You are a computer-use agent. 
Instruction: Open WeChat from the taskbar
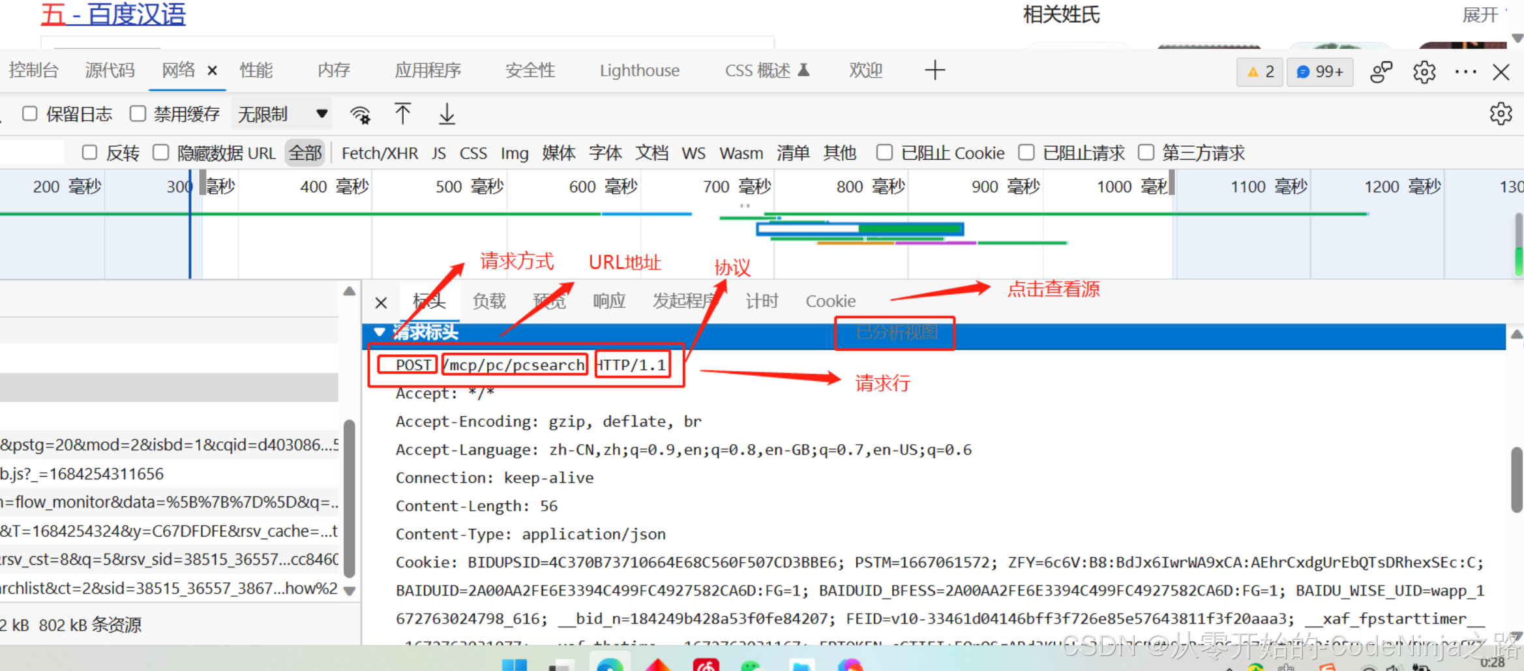(x=752, y=665)
